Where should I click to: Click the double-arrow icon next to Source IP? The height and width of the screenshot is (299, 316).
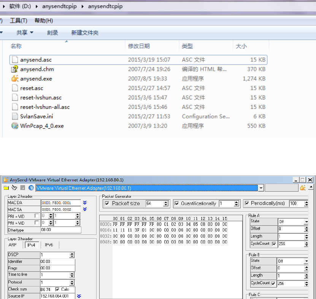point(79,296)
